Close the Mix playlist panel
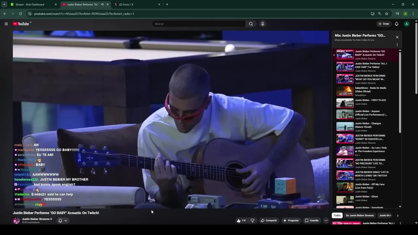Viewport: 418px width, 235px height. 397,37
